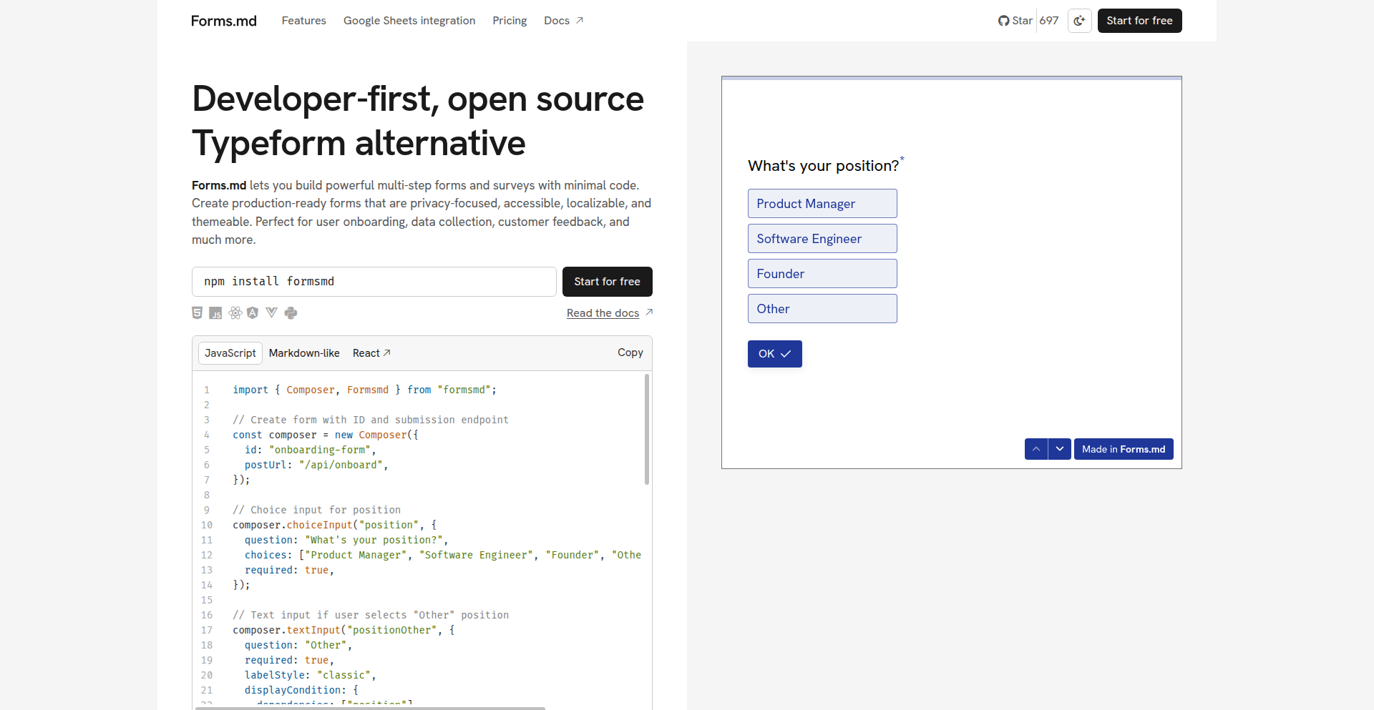Image resolution: width=1374 pixels, height=710 pixels.
Task: Click the React atom logo icon
Action: (235, 313)
